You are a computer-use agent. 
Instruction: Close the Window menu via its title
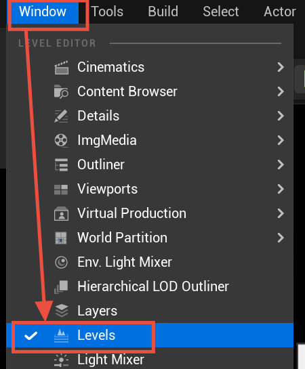tap(43, 12)
